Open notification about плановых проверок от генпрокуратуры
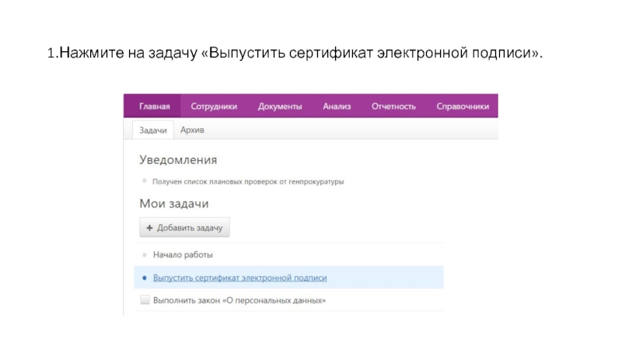This screenshot has width=622, height=350. click(248, 182)
